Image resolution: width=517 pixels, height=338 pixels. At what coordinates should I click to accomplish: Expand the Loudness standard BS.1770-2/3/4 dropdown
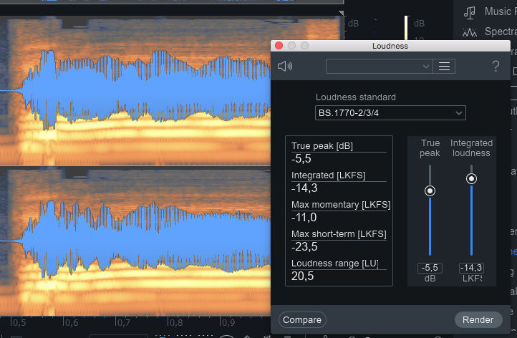pos(390,112)
